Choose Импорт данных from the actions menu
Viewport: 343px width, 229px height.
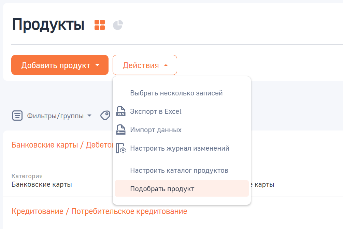155,129
